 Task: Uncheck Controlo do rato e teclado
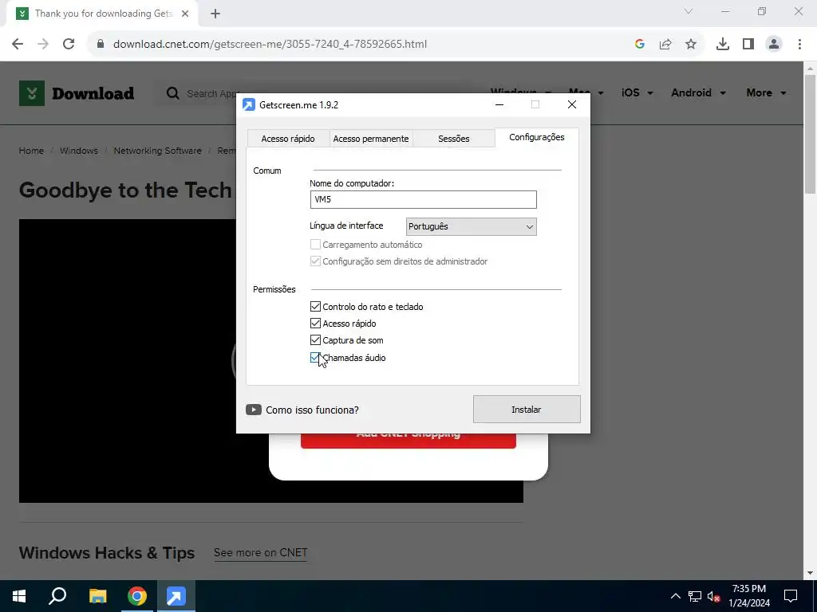[x=315, y=307]
